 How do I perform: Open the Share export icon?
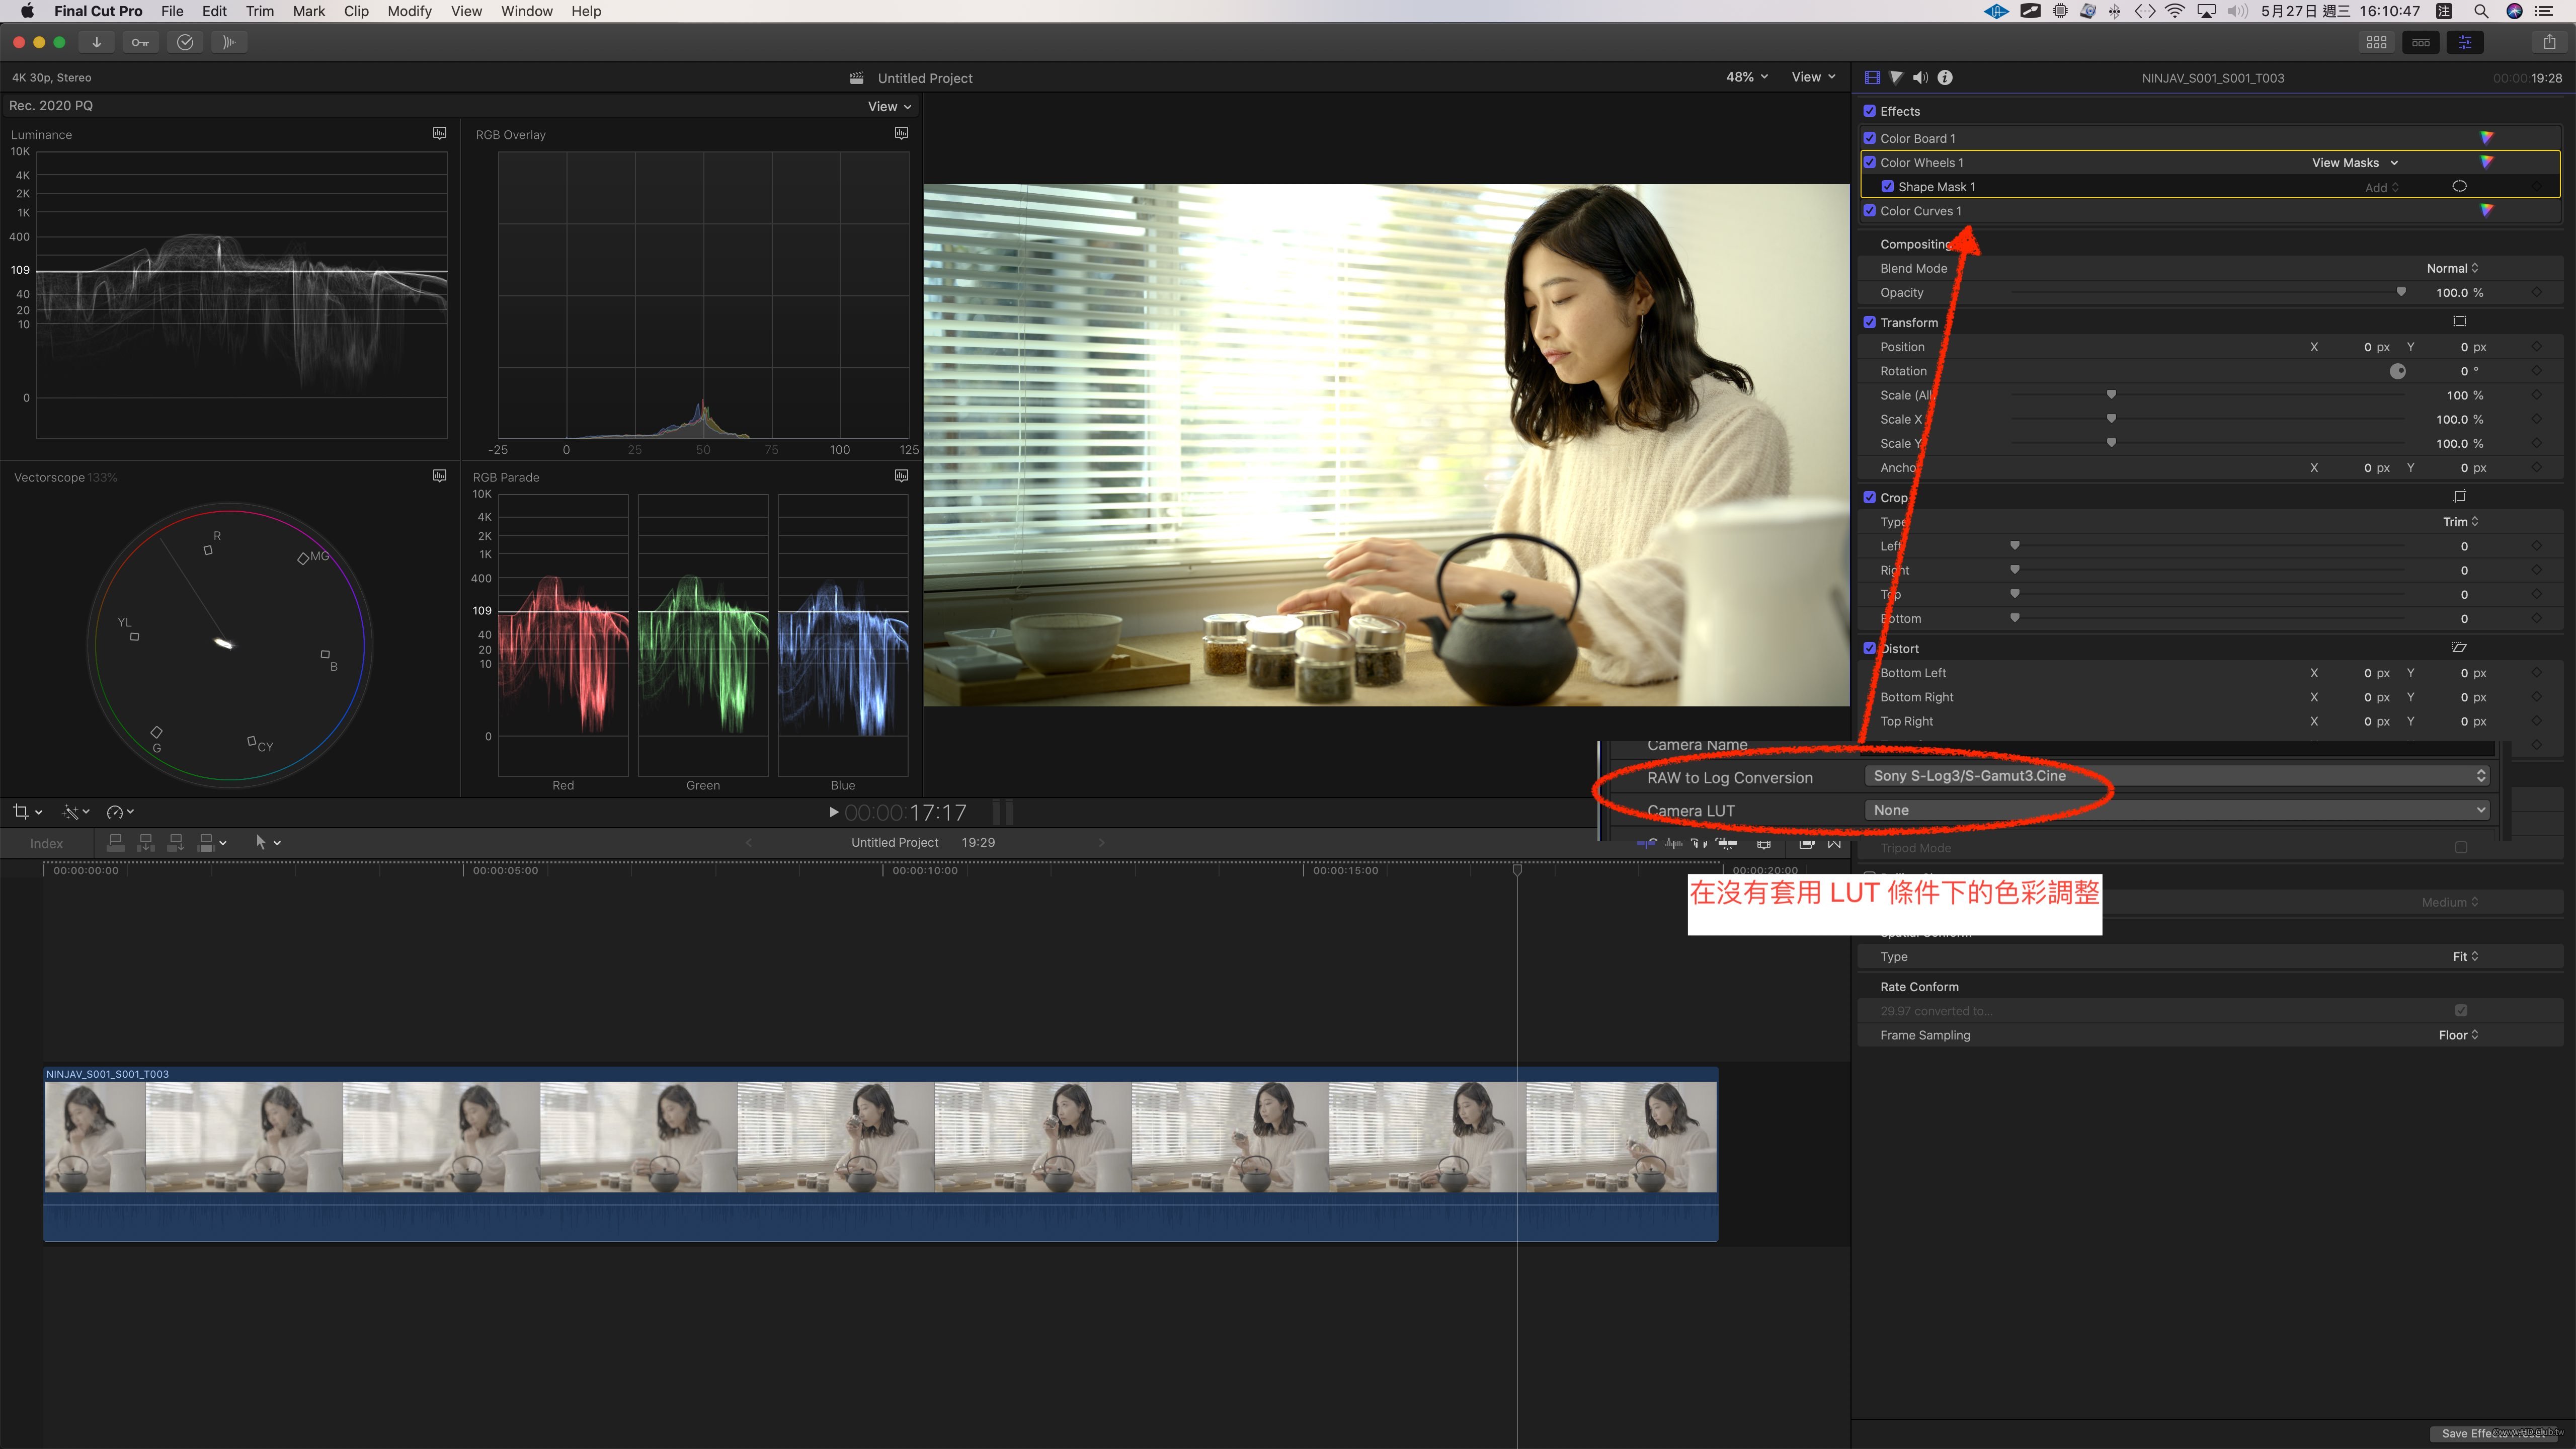(x=2549, y=42)
